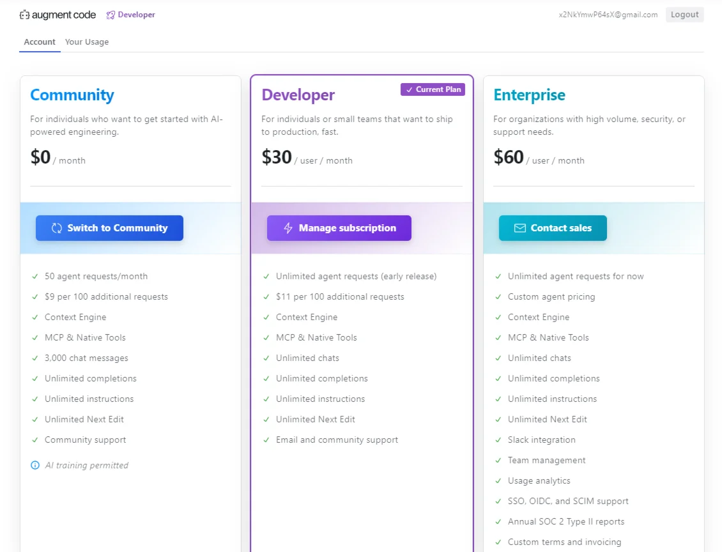Click checkmark next to Custom agent pricing

coord(498,297)
